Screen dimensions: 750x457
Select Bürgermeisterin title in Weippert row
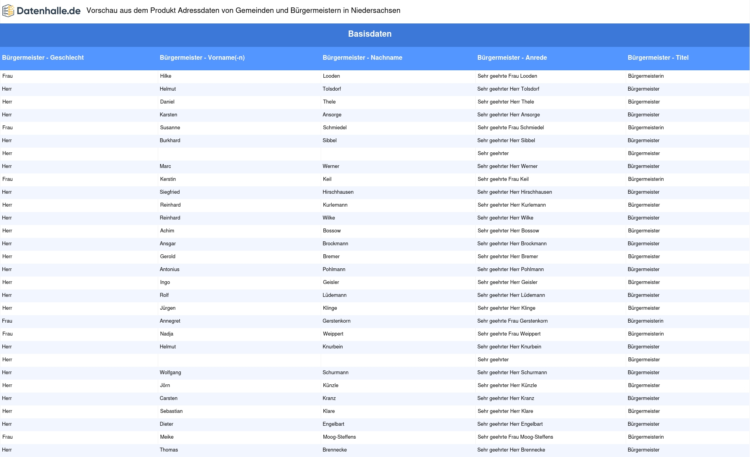click(x=646, y=334)
